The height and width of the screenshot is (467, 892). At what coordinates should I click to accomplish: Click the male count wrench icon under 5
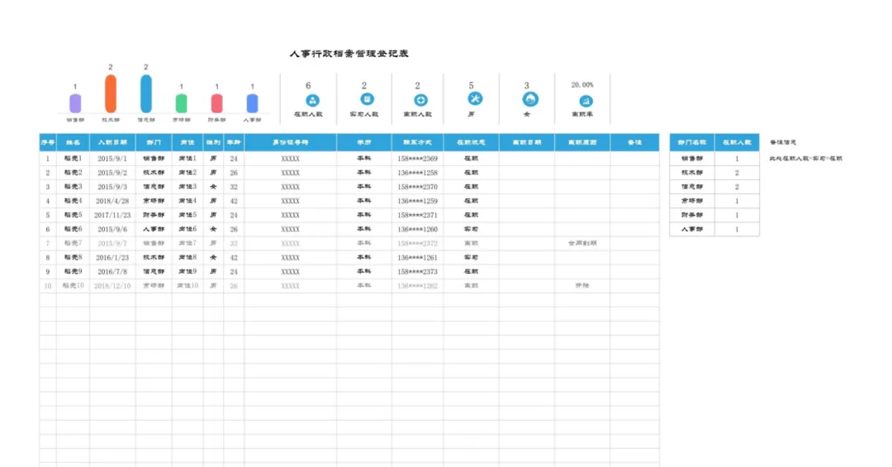pos(474,98)
